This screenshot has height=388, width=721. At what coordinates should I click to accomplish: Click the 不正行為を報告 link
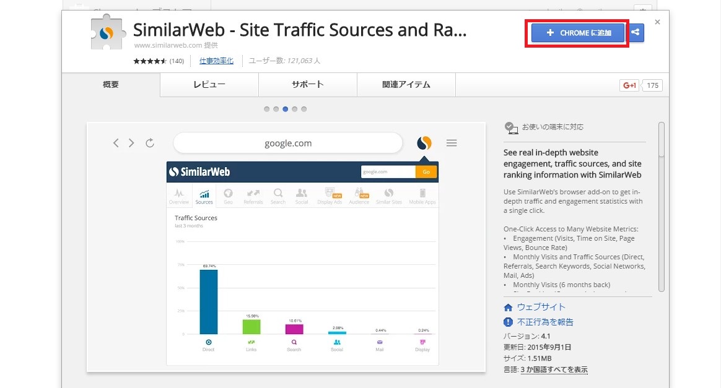[x=545, y=322]
